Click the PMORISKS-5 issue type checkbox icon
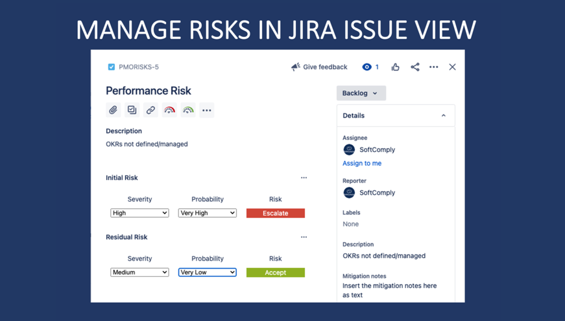 coord(112,67)
